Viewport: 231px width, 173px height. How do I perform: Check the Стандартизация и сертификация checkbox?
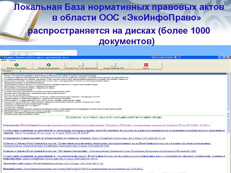pos(3,92)
